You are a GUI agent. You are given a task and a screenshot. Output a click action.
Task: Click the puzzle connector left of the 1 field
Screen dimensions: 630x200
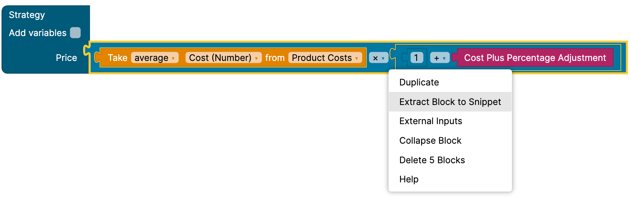point(404,58)
